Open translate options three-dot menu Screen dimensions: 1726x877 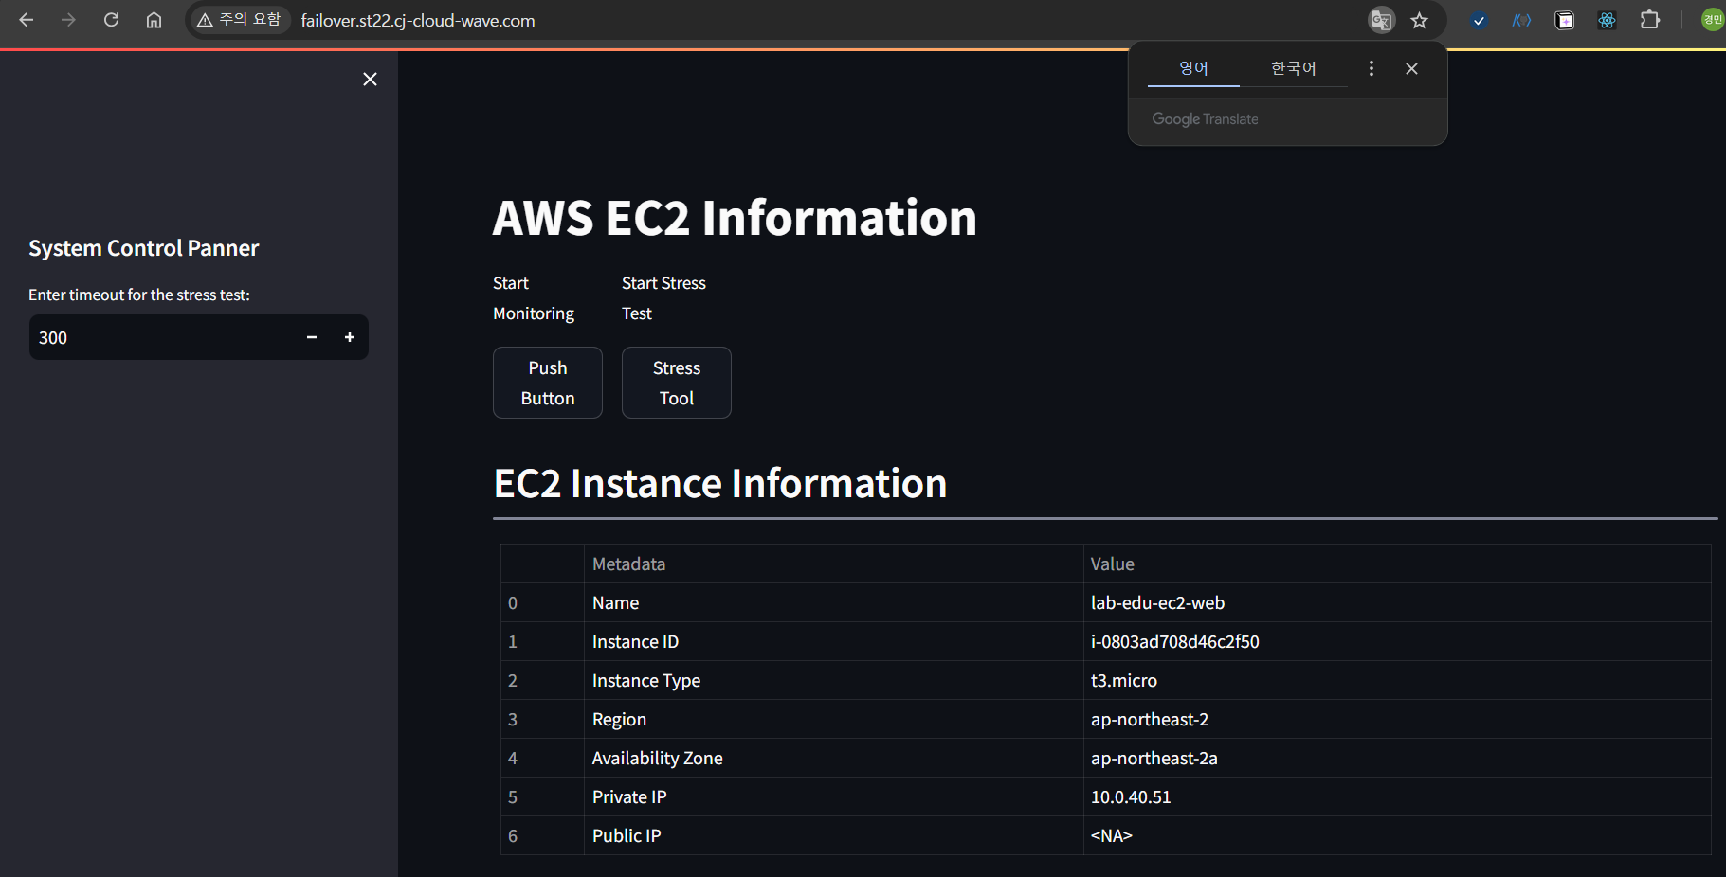click(x=1371, y=68)
